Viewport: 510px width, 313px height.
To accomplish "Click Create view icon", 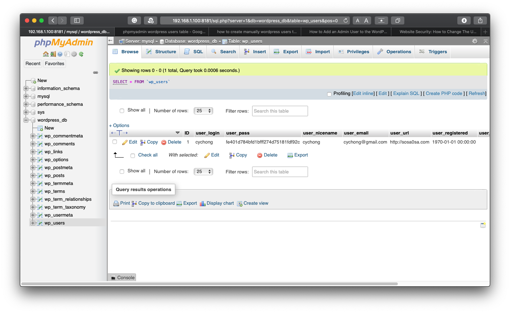I will click(x=239, y=204).
